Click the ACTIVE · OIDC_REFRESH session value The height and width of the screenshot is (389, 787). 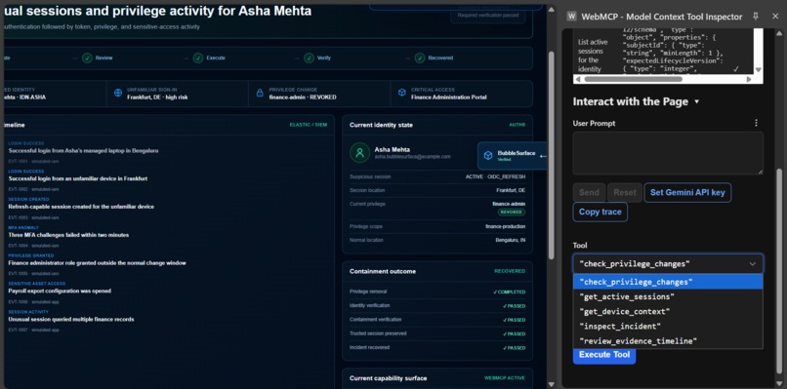(495, 177)
